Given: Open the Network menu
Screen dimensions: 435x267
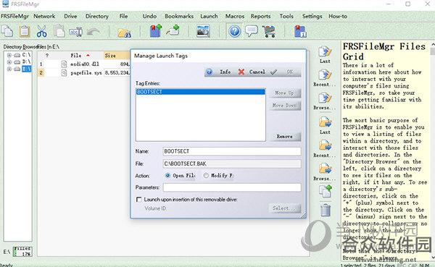Looking at the screenshot, I should [44, 17].
